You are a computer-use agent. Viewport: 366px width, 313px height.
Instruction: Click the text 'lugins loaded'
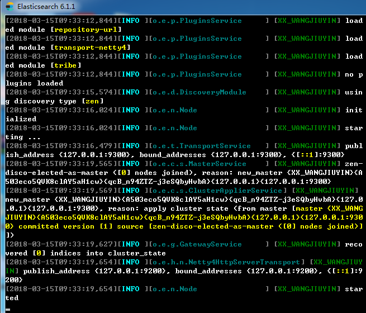(x=34, y=83)
